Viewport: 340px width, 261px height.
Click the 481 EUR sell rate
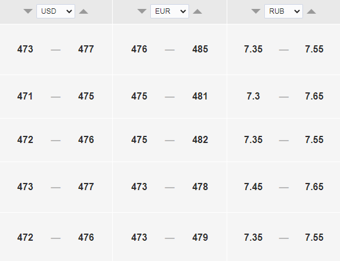[200, 96]
